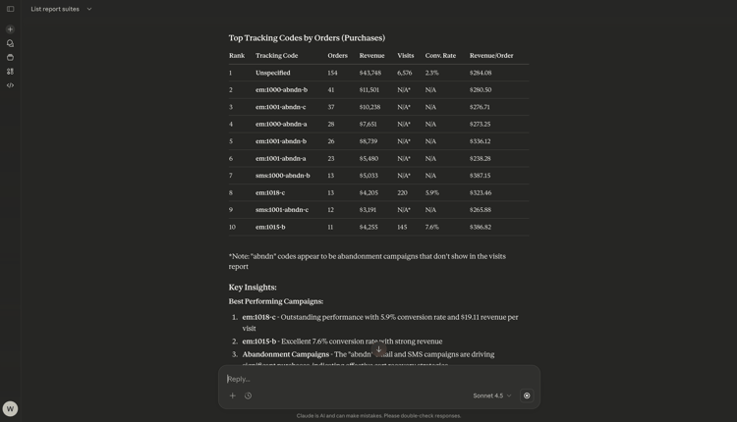Open the Projects icon in sidebar
Viewport: 737px width, 422px height.
point(10,57)
